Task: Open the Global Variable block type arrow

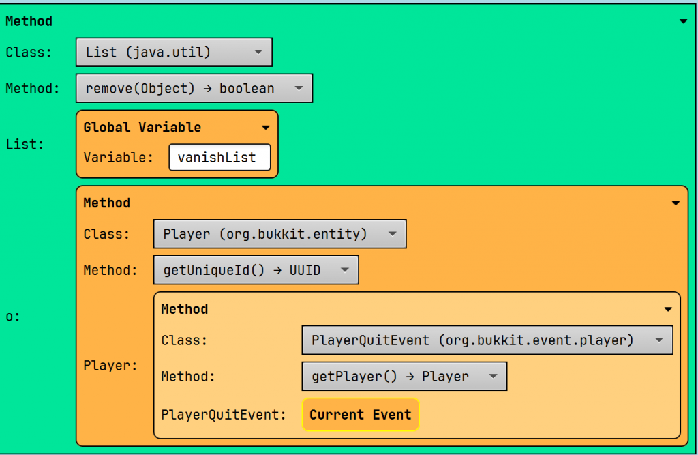Action: 266,128
